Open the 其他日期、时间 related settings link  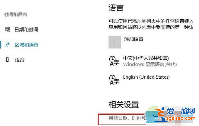click(127, 118)
